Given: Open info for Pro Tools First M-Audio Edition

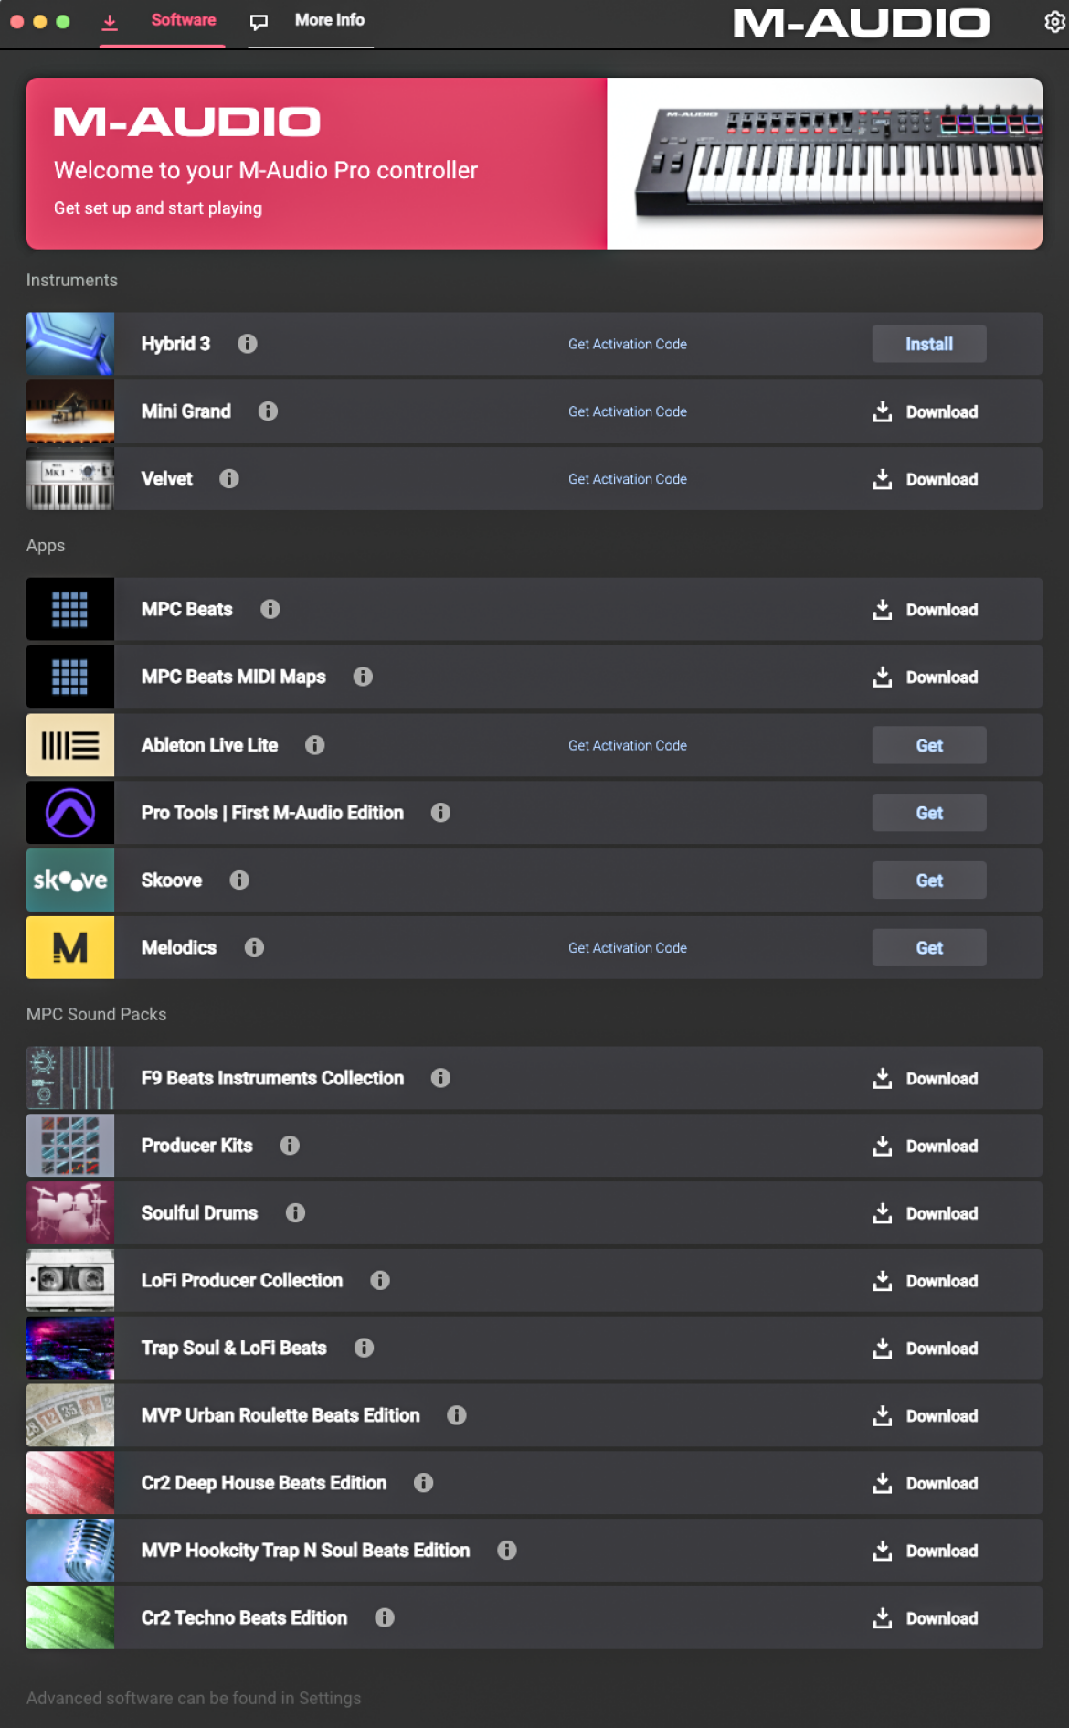Looking at the screenshot, I should (x=440, y=813).
